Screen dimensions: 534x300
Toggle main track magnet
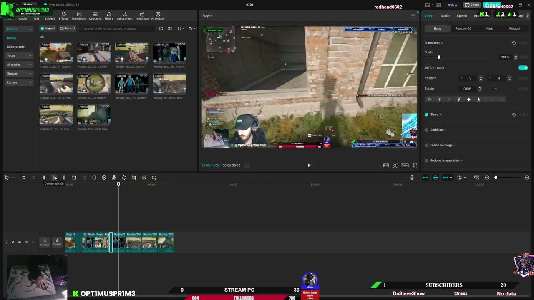pyautogui.click(x=425, y=177)
